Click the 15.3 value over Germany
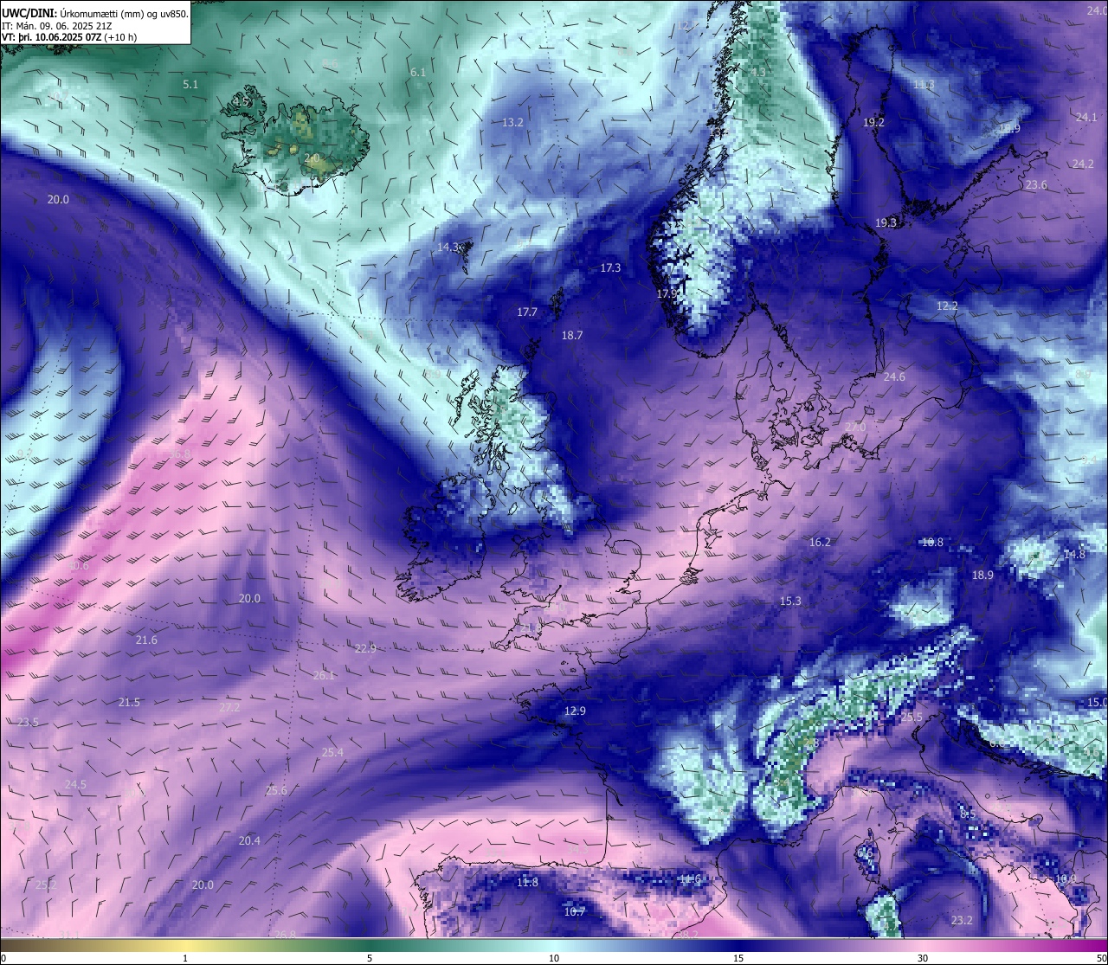Viewport: 1108px width, 965px height. [x=790, y=602]
